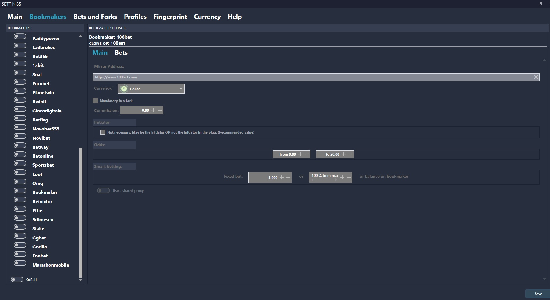Toggle the Stake bookmaker switch

(20, 227)
